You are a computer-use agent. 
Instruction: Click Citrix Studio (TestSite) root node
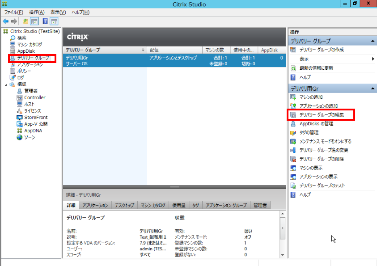35,31
